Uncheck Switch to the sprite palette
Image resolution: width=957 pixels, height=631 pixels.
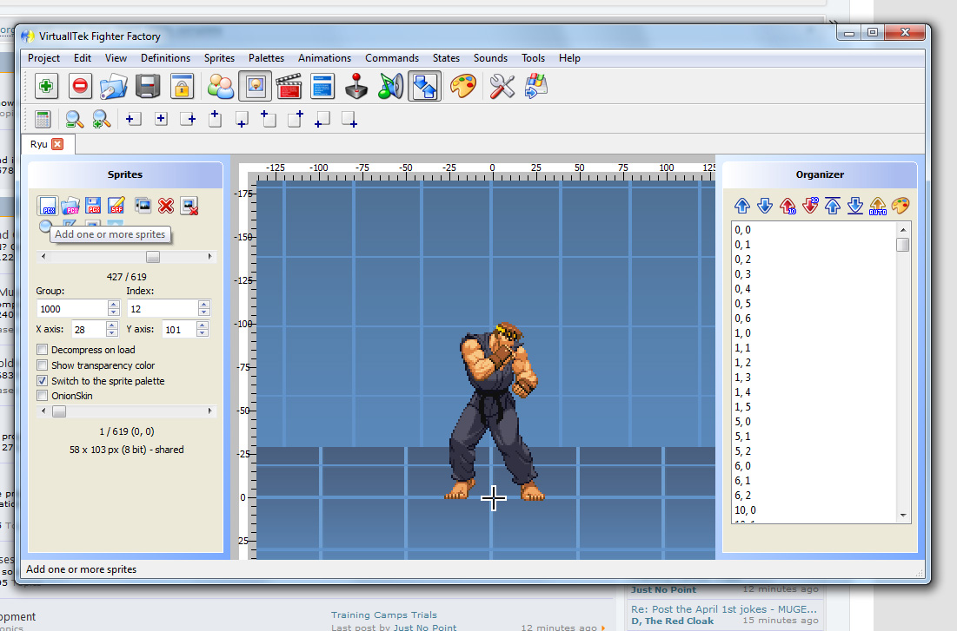42,380
